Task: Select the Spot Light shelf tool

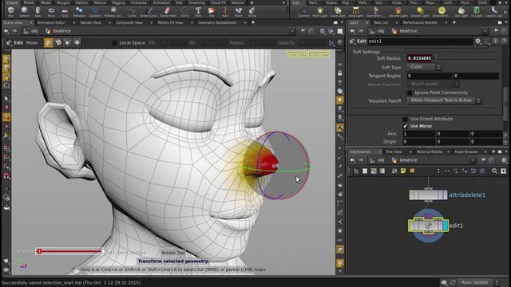Action: [338, 12]
